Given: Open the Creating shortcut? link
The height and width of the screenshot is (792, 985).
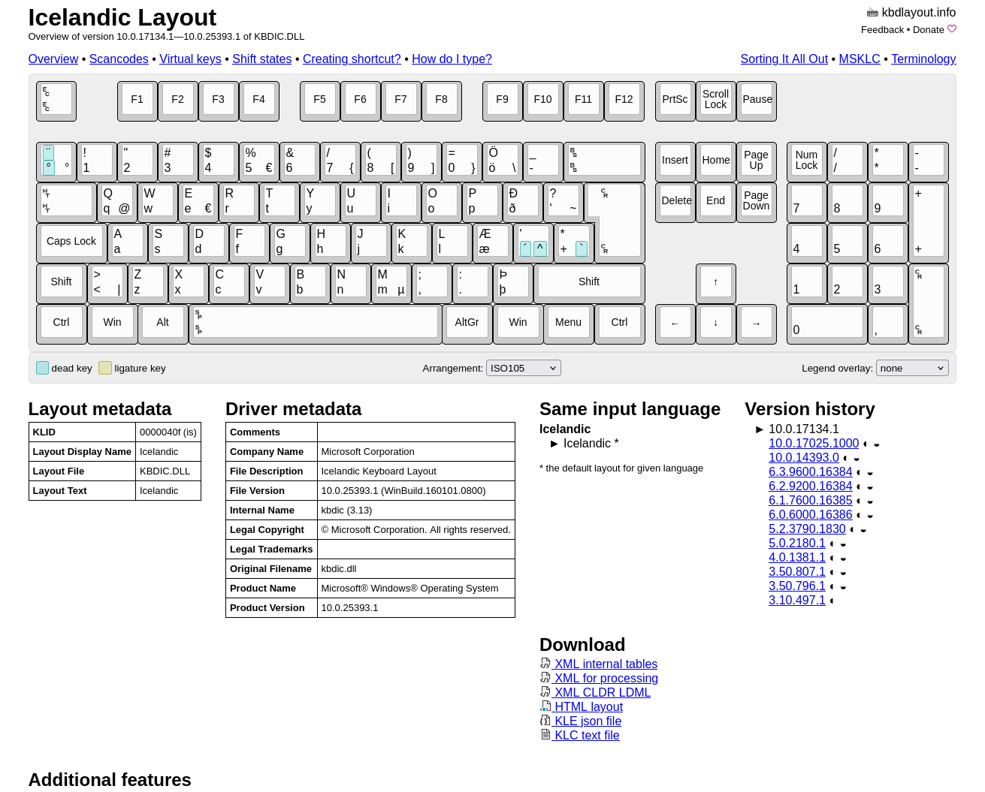Looking at the screenshot, I should [352, 59].
